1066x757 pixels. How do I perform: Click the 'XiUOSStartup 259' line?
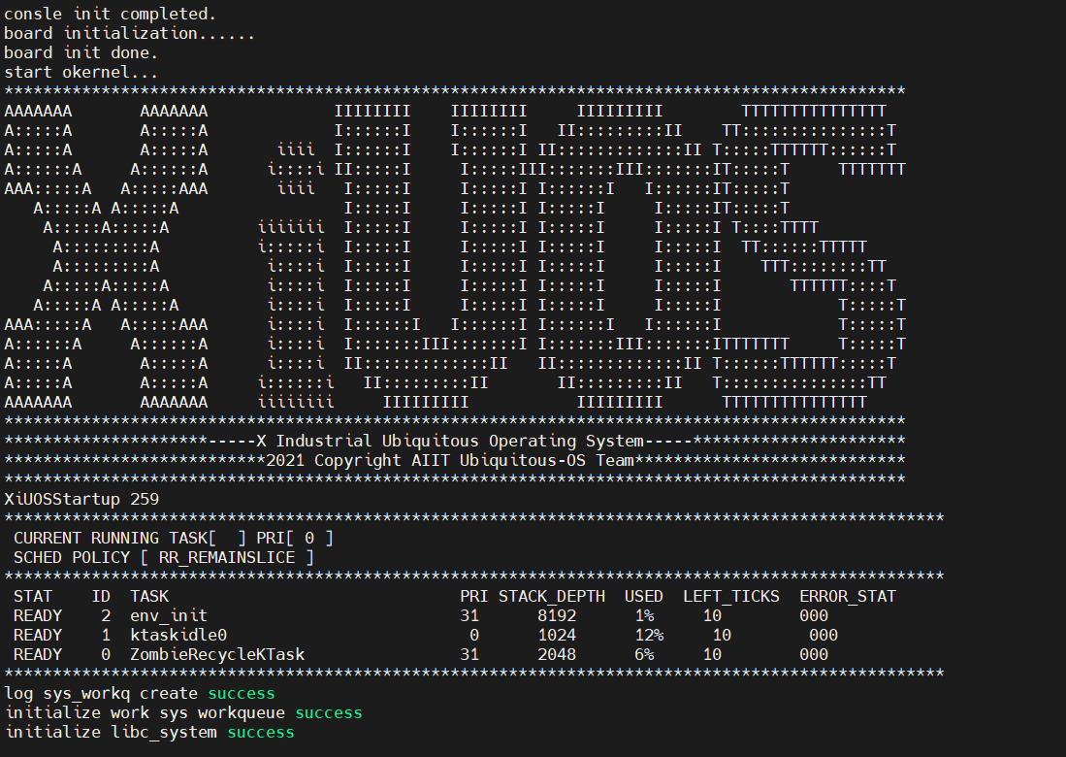81,499
